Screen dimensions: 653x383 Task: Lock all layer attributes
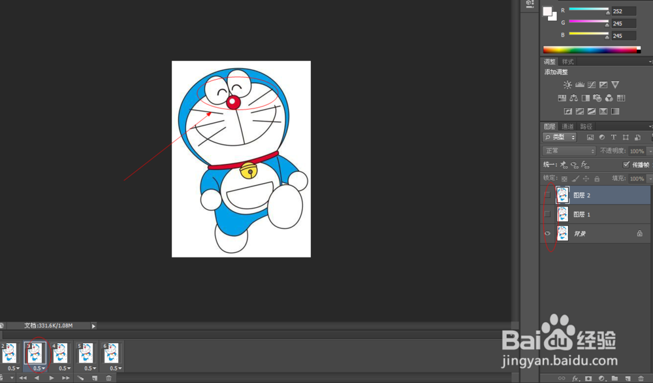(597, 179)
